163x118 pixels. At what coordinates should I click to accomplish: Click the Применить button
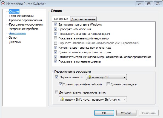click(148, 113)
